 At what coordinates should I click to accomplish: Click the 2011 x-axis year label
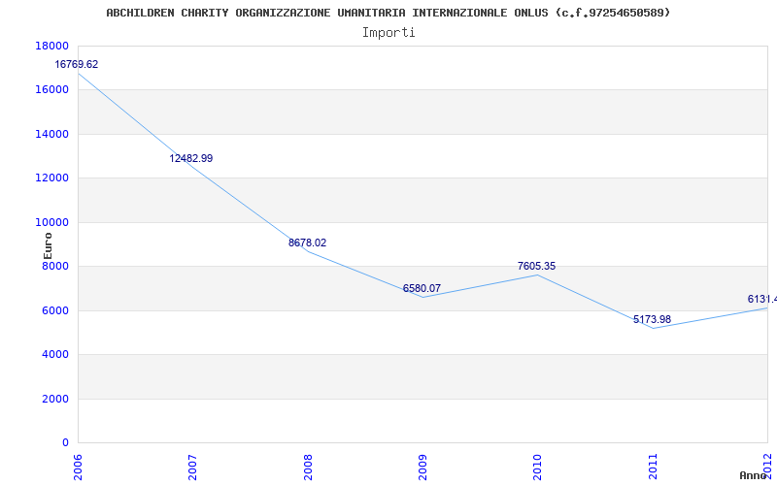pyautogui.click(x=653, y=467)
